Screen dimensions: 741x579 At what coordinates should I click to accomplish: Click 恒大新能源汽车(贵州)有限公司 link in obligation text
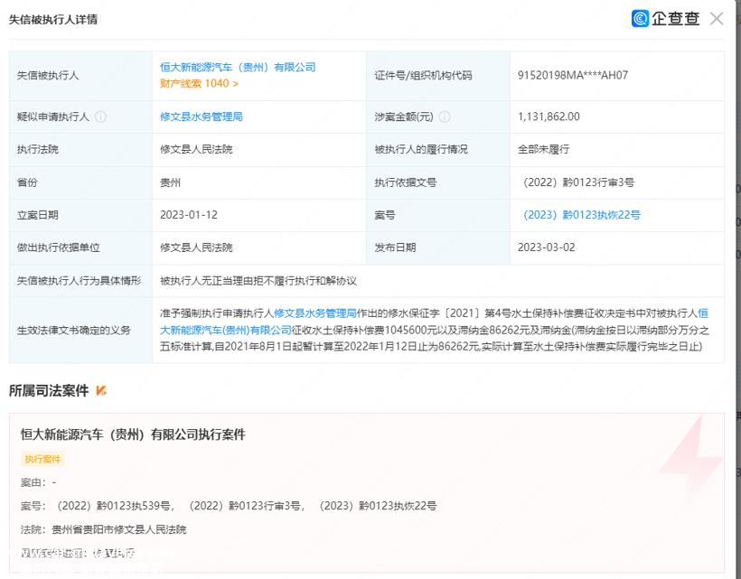[x=225, y=330]
